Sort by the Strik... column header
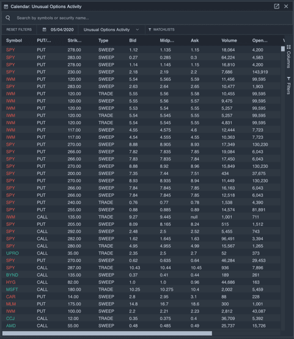This screenshot has width=294, height=339. (x=75, y=40)
